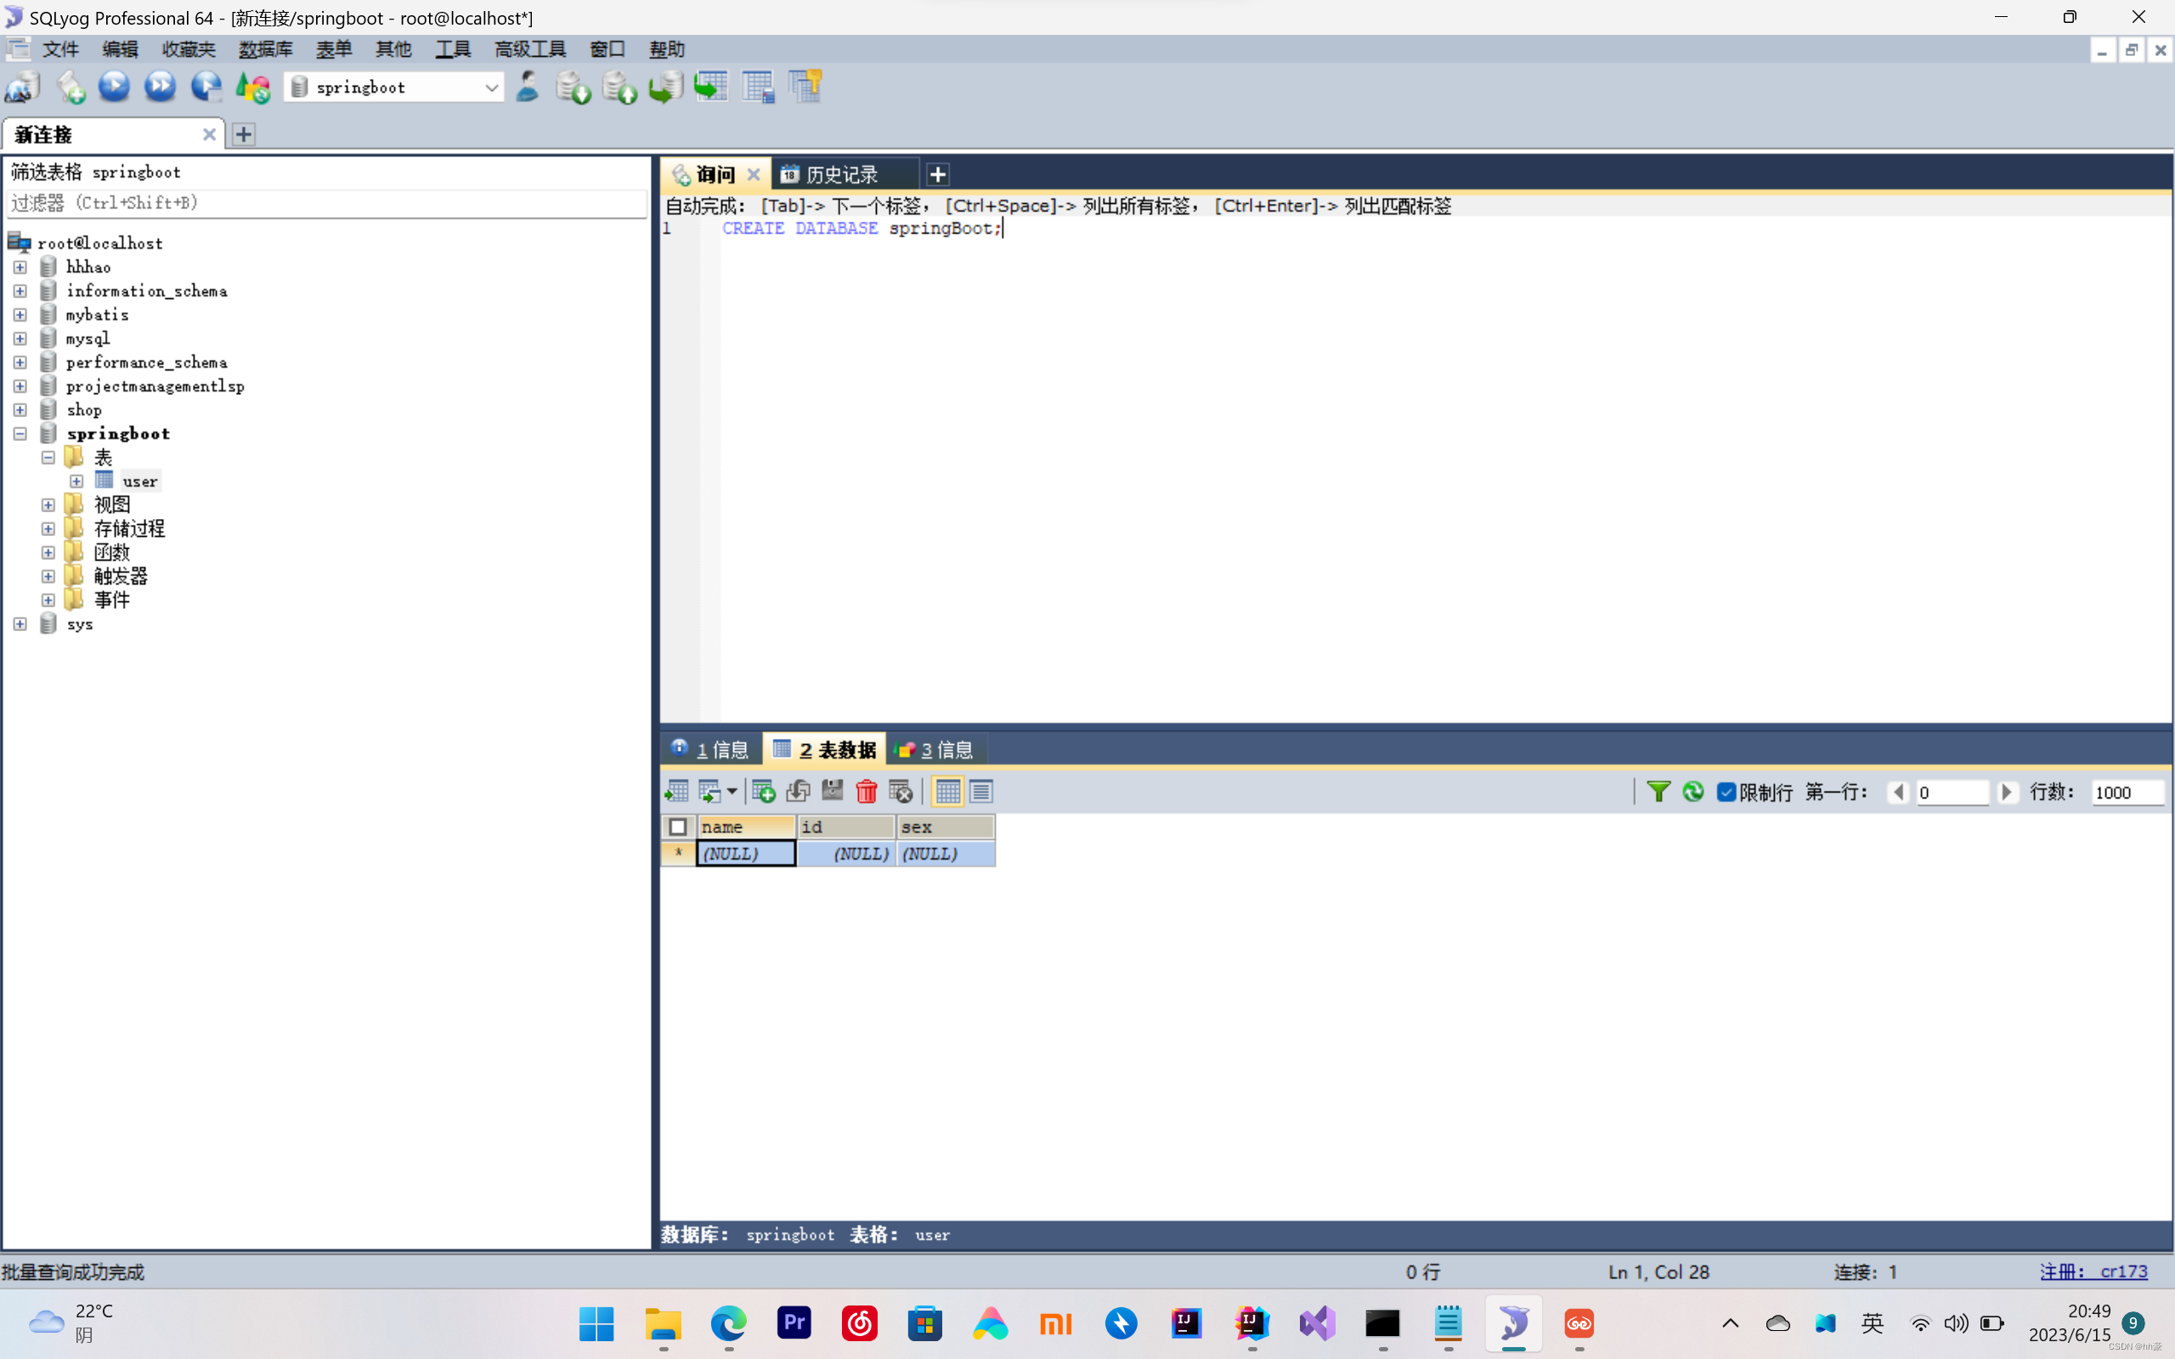Toggle the 限制行 checkbox
The image size is (2175, 1359).
point(1726,792)
